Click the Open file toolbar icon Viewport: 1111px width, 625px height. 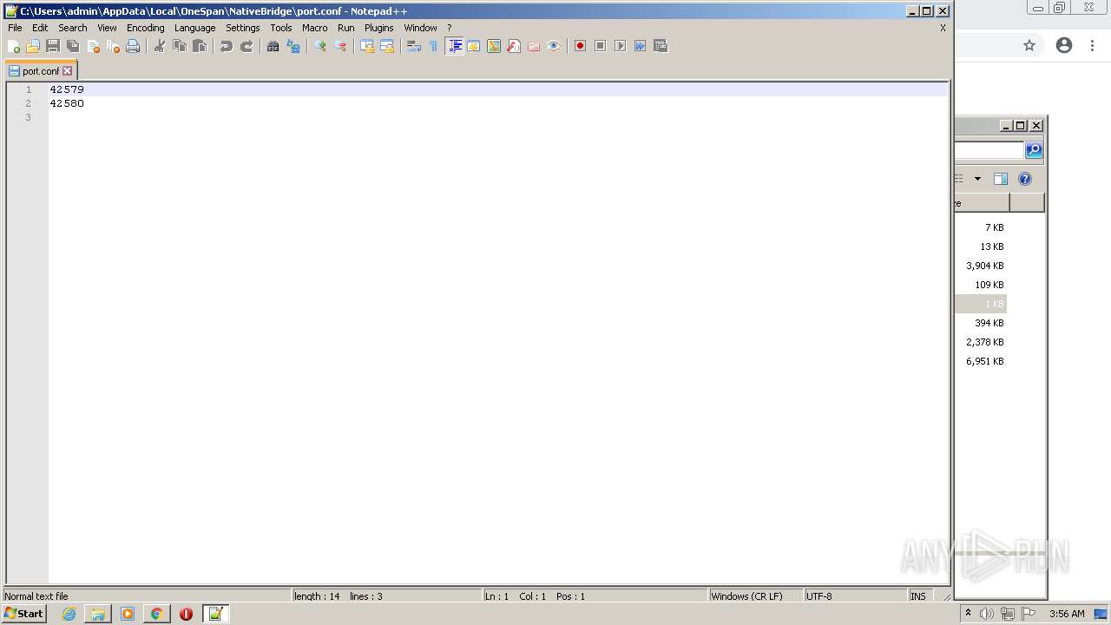pyautogui.click(x=33, y=46)
